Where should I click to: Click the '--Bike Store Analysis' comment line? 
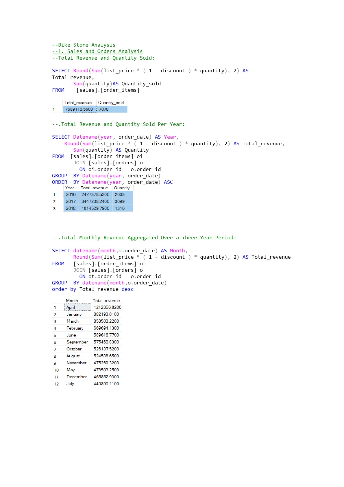tap(84, 45)
